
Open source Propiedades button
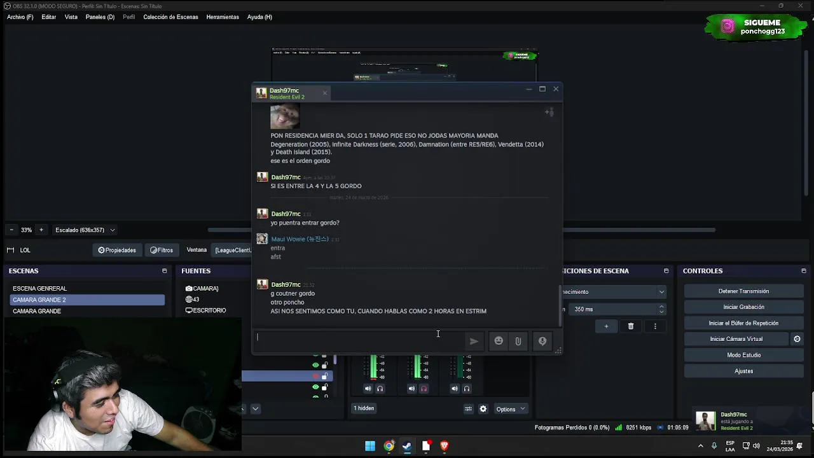point(117,250)
